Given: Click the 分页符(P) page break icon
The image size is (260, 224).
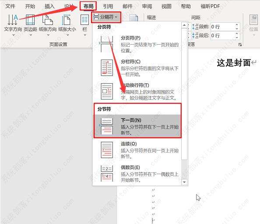Looking at the screenshot, I should coord(107,44).
